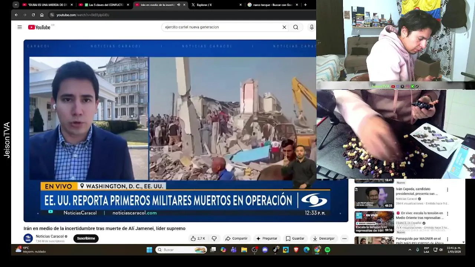The image size is (475, 267).
Task: Close the "Explorar / X" tab
Action: pyautogui.click(x=240, y=5)
